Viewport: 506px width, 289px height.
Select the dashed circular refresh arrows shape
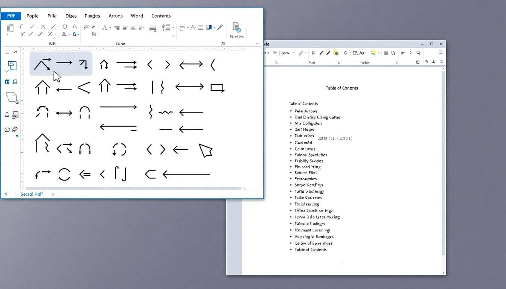click(x=119, y=149)
